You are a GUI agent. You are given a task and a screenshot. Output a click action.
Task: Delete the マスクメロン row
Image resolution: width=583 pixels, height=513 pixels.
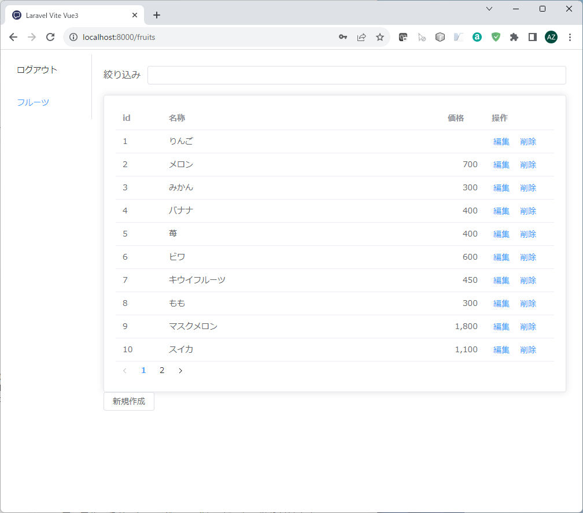pyautogui.click(x=528, y=326)
